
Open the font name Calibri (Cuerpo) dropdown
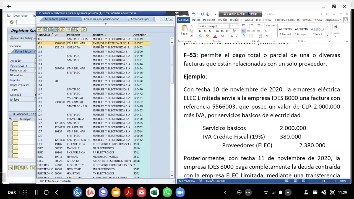click(228, 26)
